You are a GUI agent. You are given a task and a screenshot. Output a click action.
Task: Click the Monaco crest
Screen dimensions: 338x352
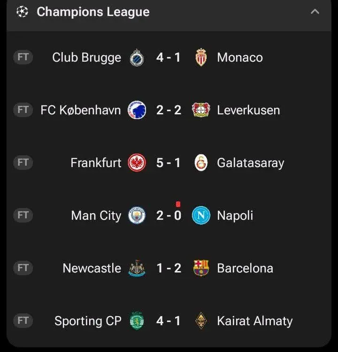[x=201, y=57]
